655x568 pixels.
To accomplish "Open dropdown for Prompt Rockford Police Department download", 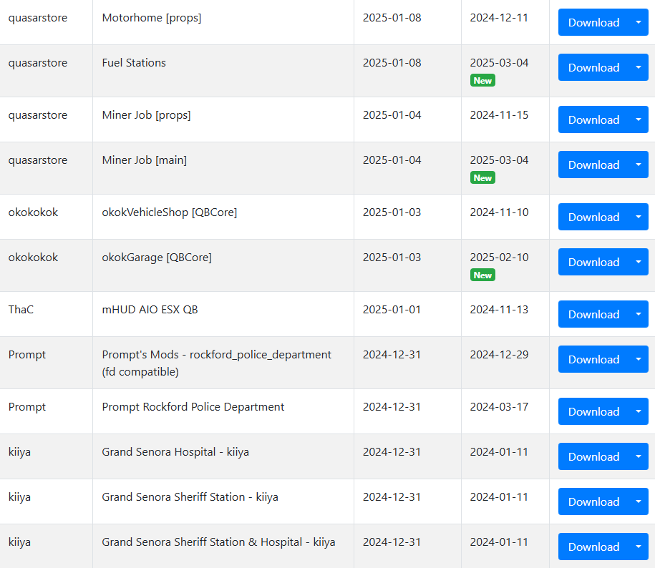I will (639, 411).
